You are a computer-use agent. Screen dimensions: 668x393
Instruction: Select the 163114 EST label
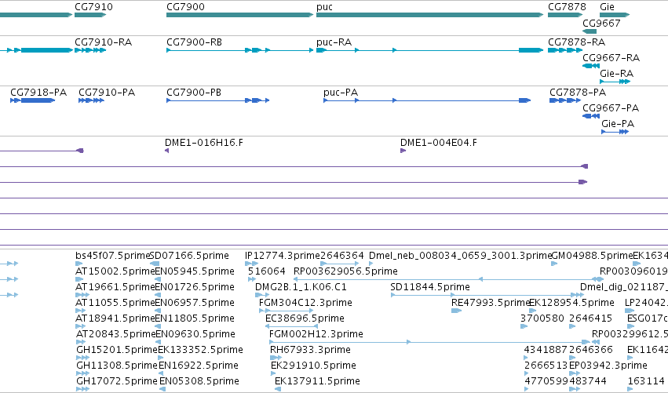click(x=646, y=381)
